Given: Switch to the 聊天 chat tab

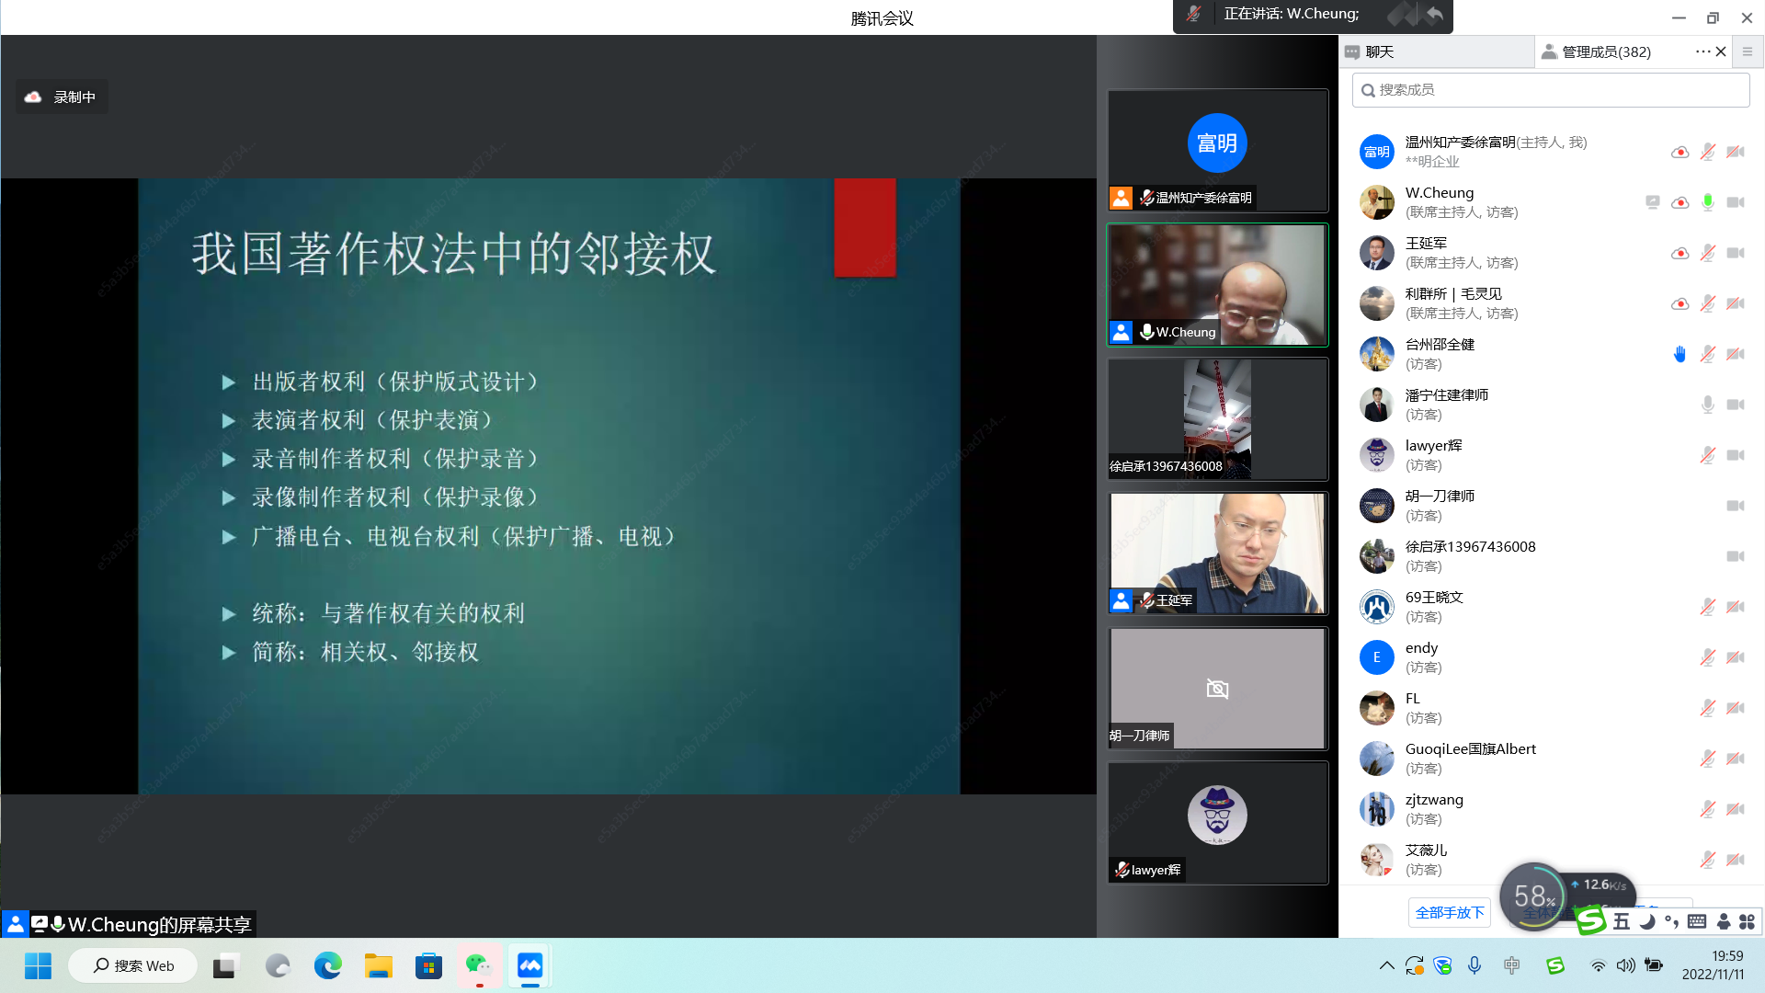Looking at the screenshot, I should click(x=1379, y=51).
